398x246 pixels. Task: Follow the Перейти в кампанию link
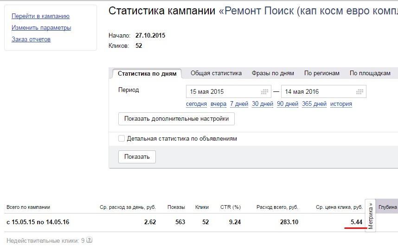40,16
